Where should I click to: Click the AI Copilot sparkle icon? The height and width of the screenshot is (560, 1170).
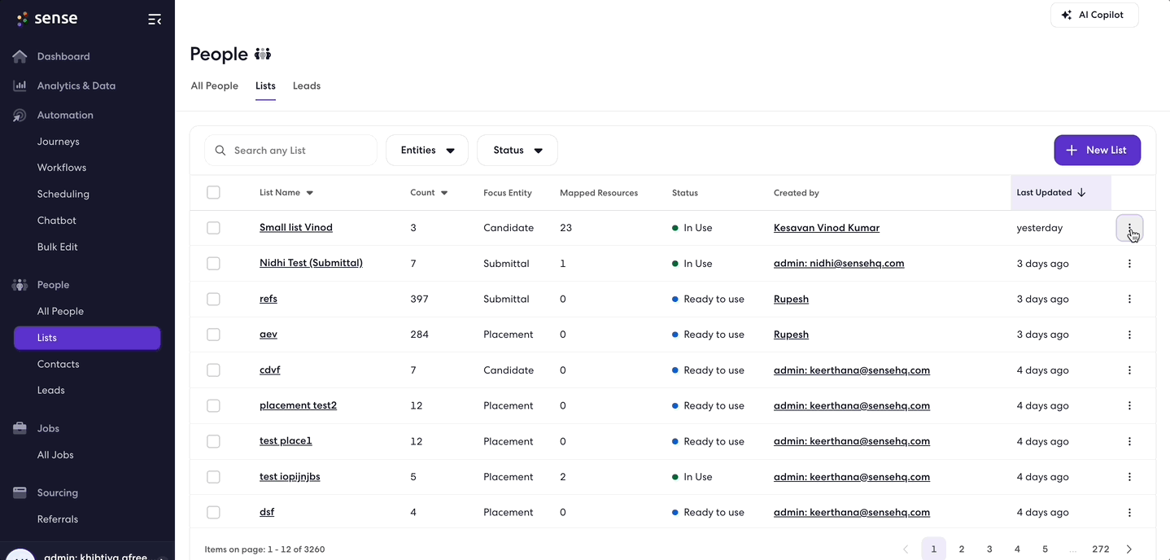[x=1067, y=15]
